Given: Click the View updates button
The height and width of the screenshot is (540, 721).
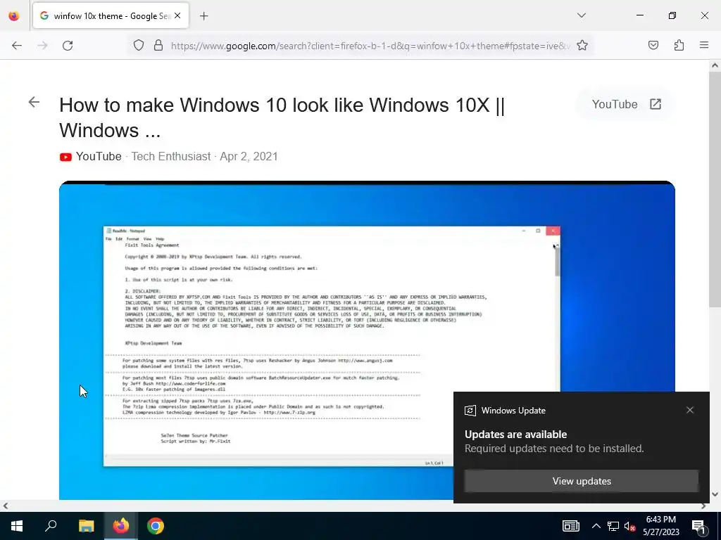Looking at the screenshot, I should tap(581, 481).
